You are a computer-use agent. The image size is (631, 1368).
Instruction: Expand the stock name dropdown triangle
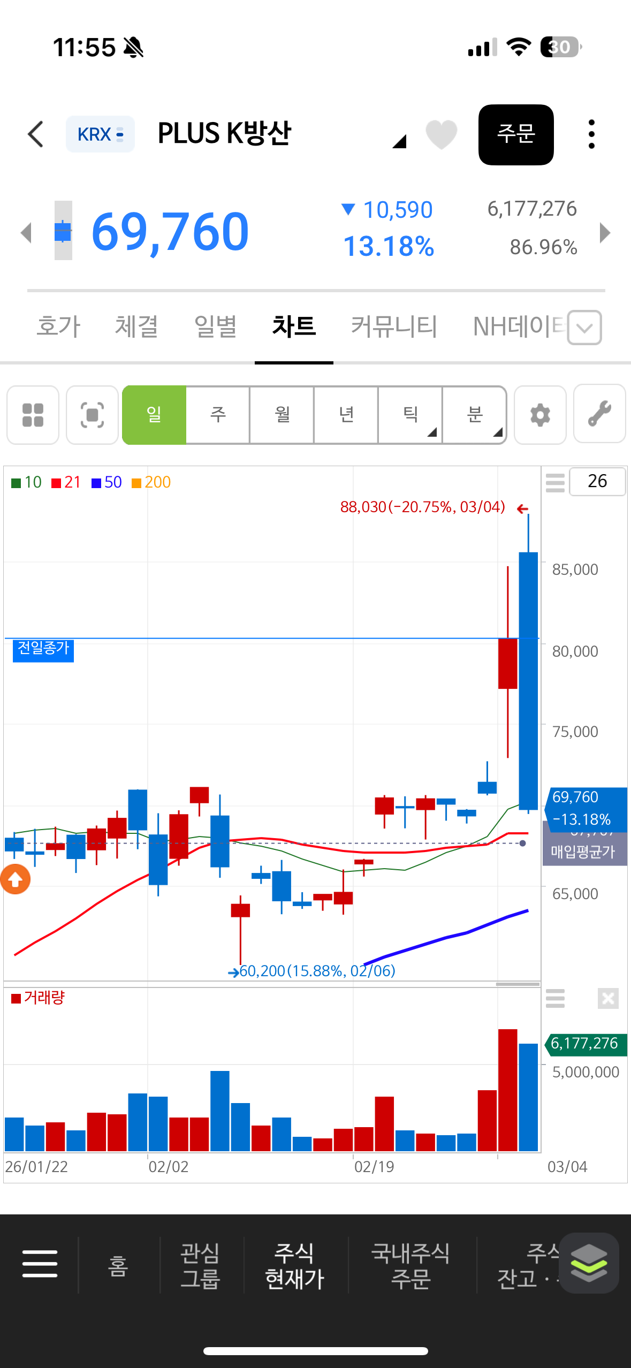pos(399,141)
